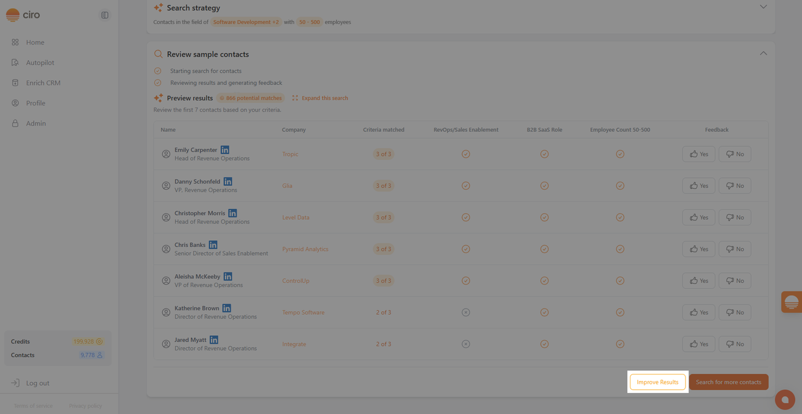802x414 pixels.
Task: Click the Ciro logo in sidebar
Action: 22,15
